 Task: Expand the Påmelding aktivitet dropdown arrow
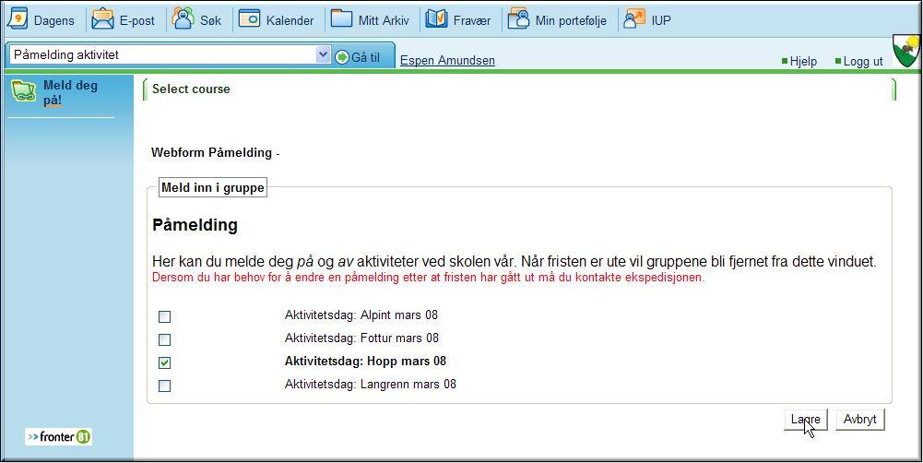point(323,54)
